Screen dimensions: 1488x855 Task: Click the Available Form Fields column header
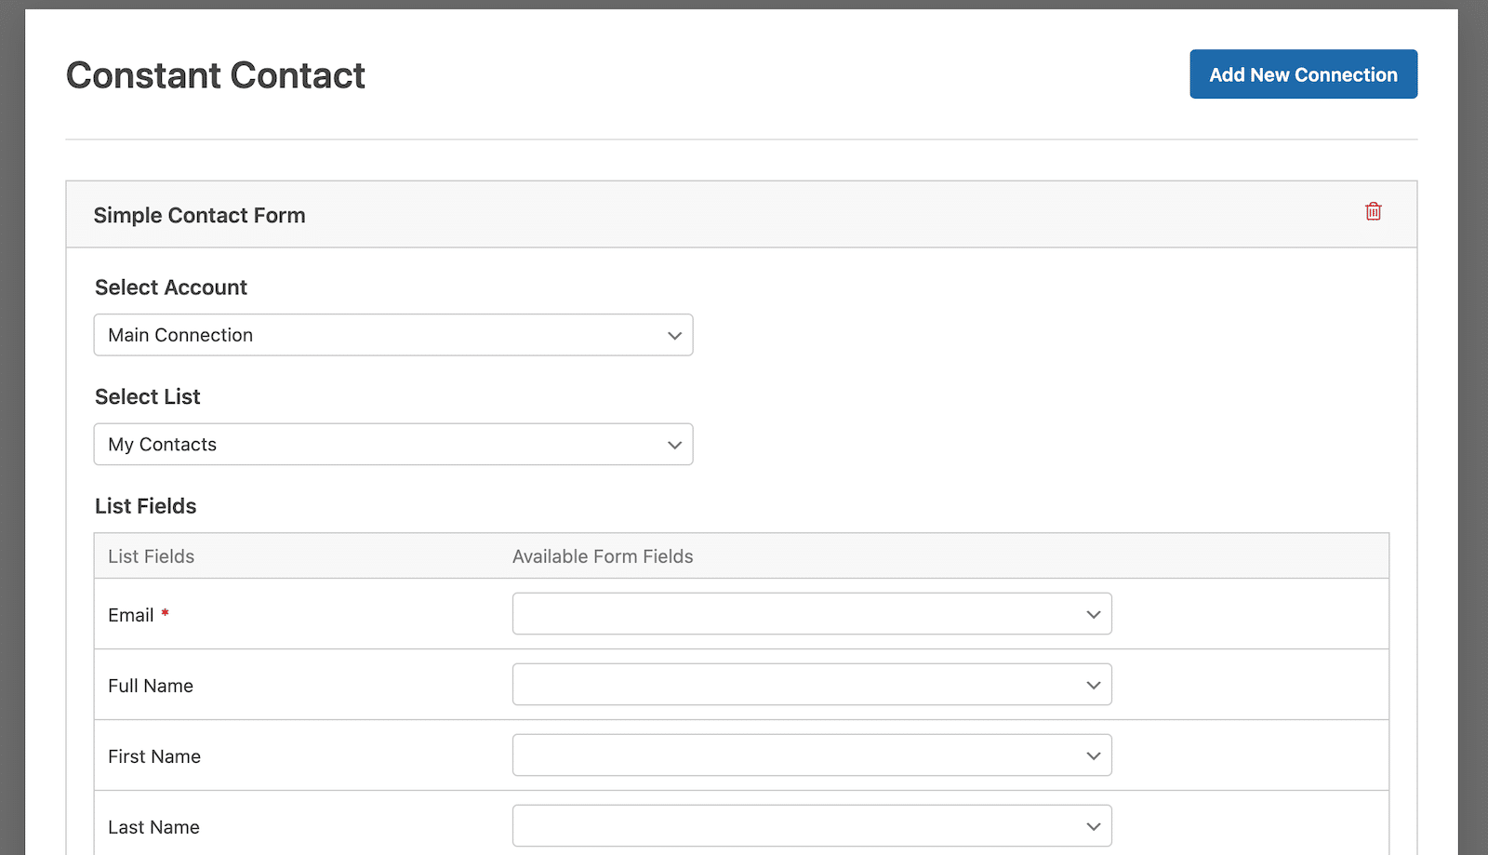(603, 556)
